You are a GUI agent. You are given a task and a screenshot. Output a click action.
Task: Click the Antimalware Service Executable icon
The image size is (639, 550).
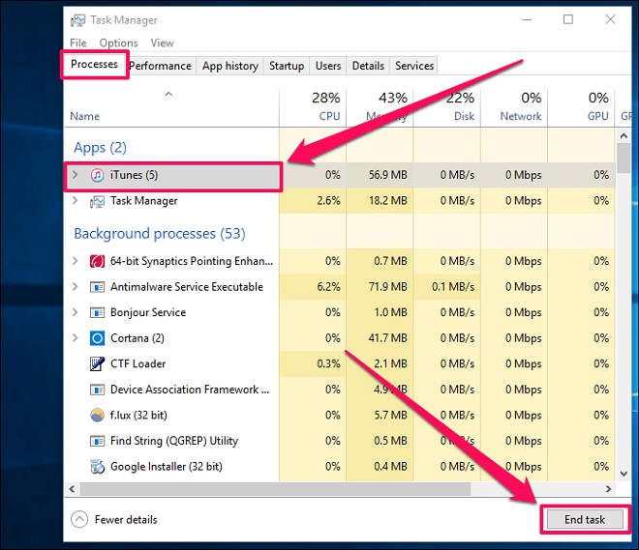click(x=97, y=287)
